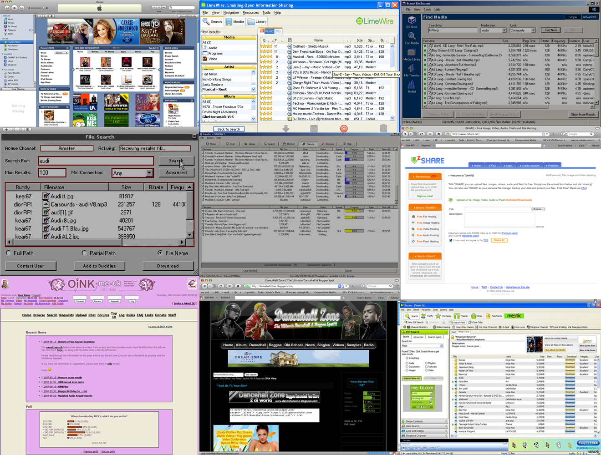Open SX Now! in Scour Exchange sidebar
This screenshot has width=601, height=455.
pos(412,22)
